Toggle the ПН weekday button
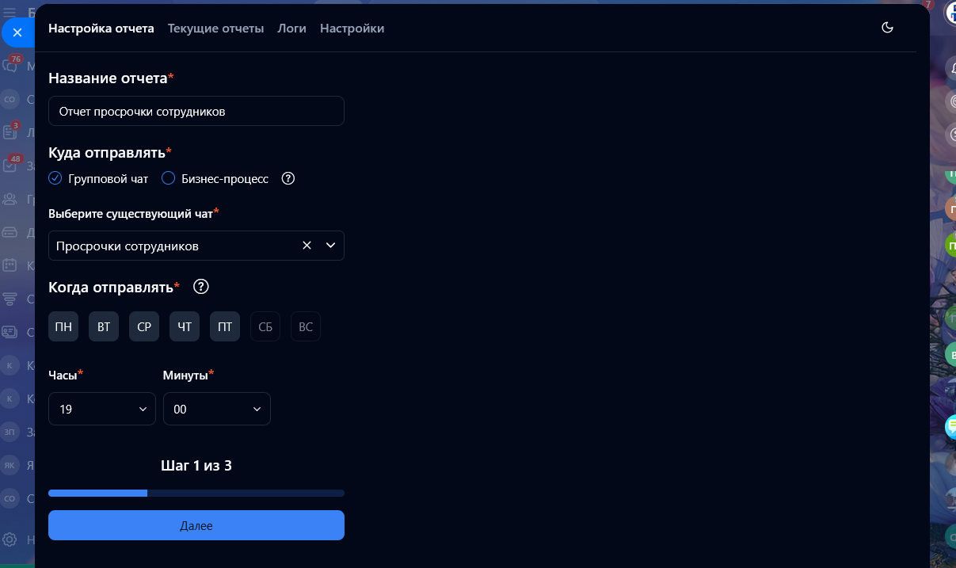This screenshot has width=956, height=568. tap(63, 326)
